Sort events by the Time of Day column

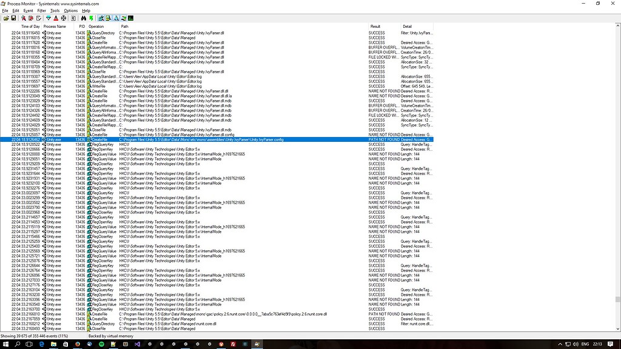coord(29,26)
